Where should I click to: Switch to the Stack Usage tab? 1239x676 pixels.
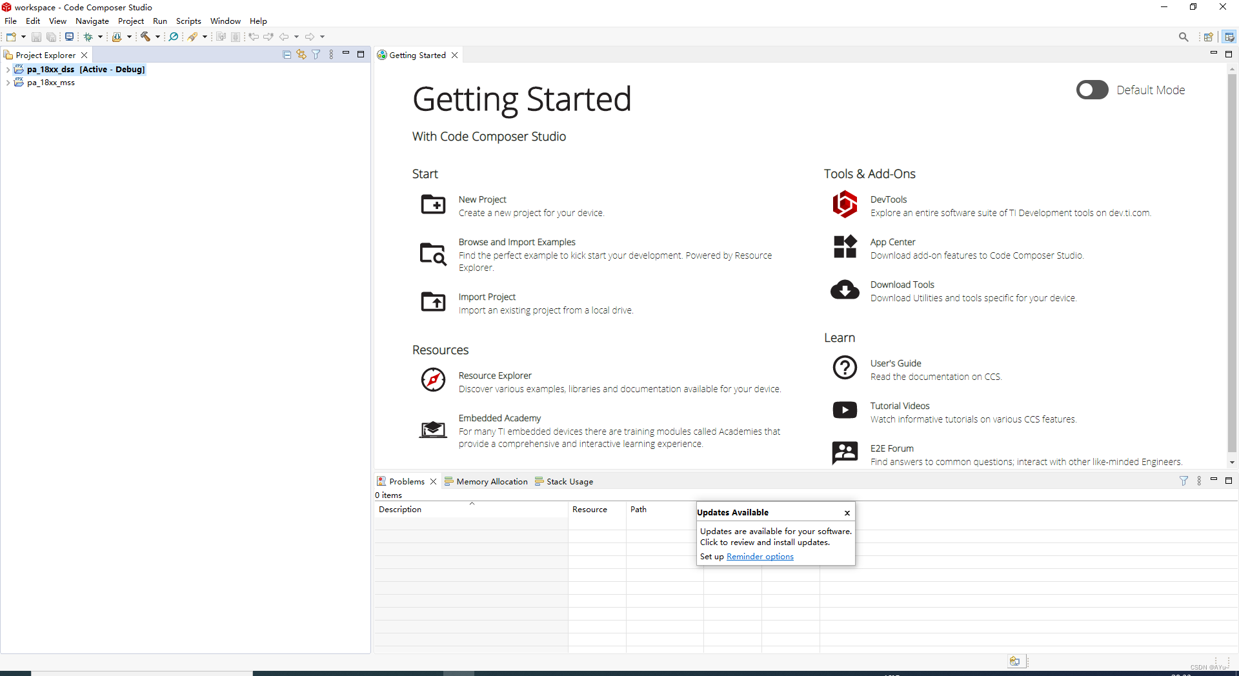tap(563, 481)
